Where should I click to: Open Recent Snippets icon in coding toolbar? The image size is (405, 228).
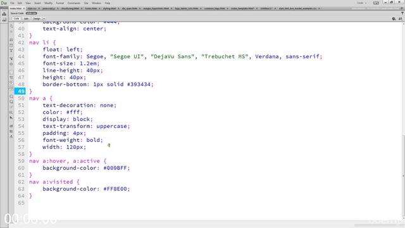point(11,113)
